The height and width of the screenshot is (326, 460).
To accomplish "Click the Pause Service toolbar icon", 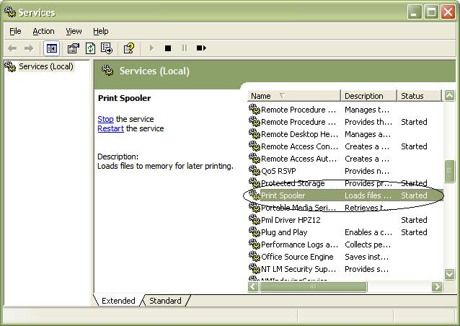I will pos(185,48).
